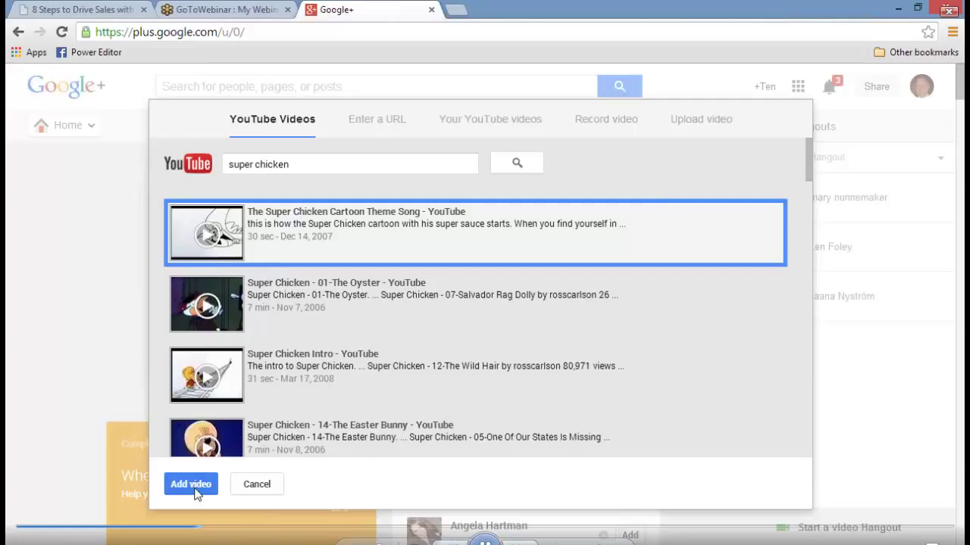Click the YouTube logo in dialog
The image size is (970, 545).
pyautogui.click(x=188, y=163)
